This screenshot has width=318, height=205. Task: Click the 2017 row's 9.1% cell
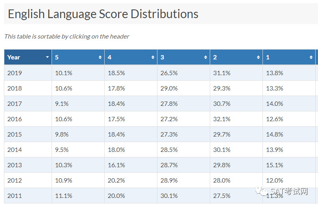(78, 103)
